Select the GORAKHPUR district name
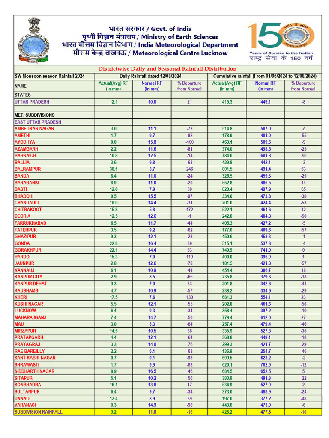 tap(28, 250)
